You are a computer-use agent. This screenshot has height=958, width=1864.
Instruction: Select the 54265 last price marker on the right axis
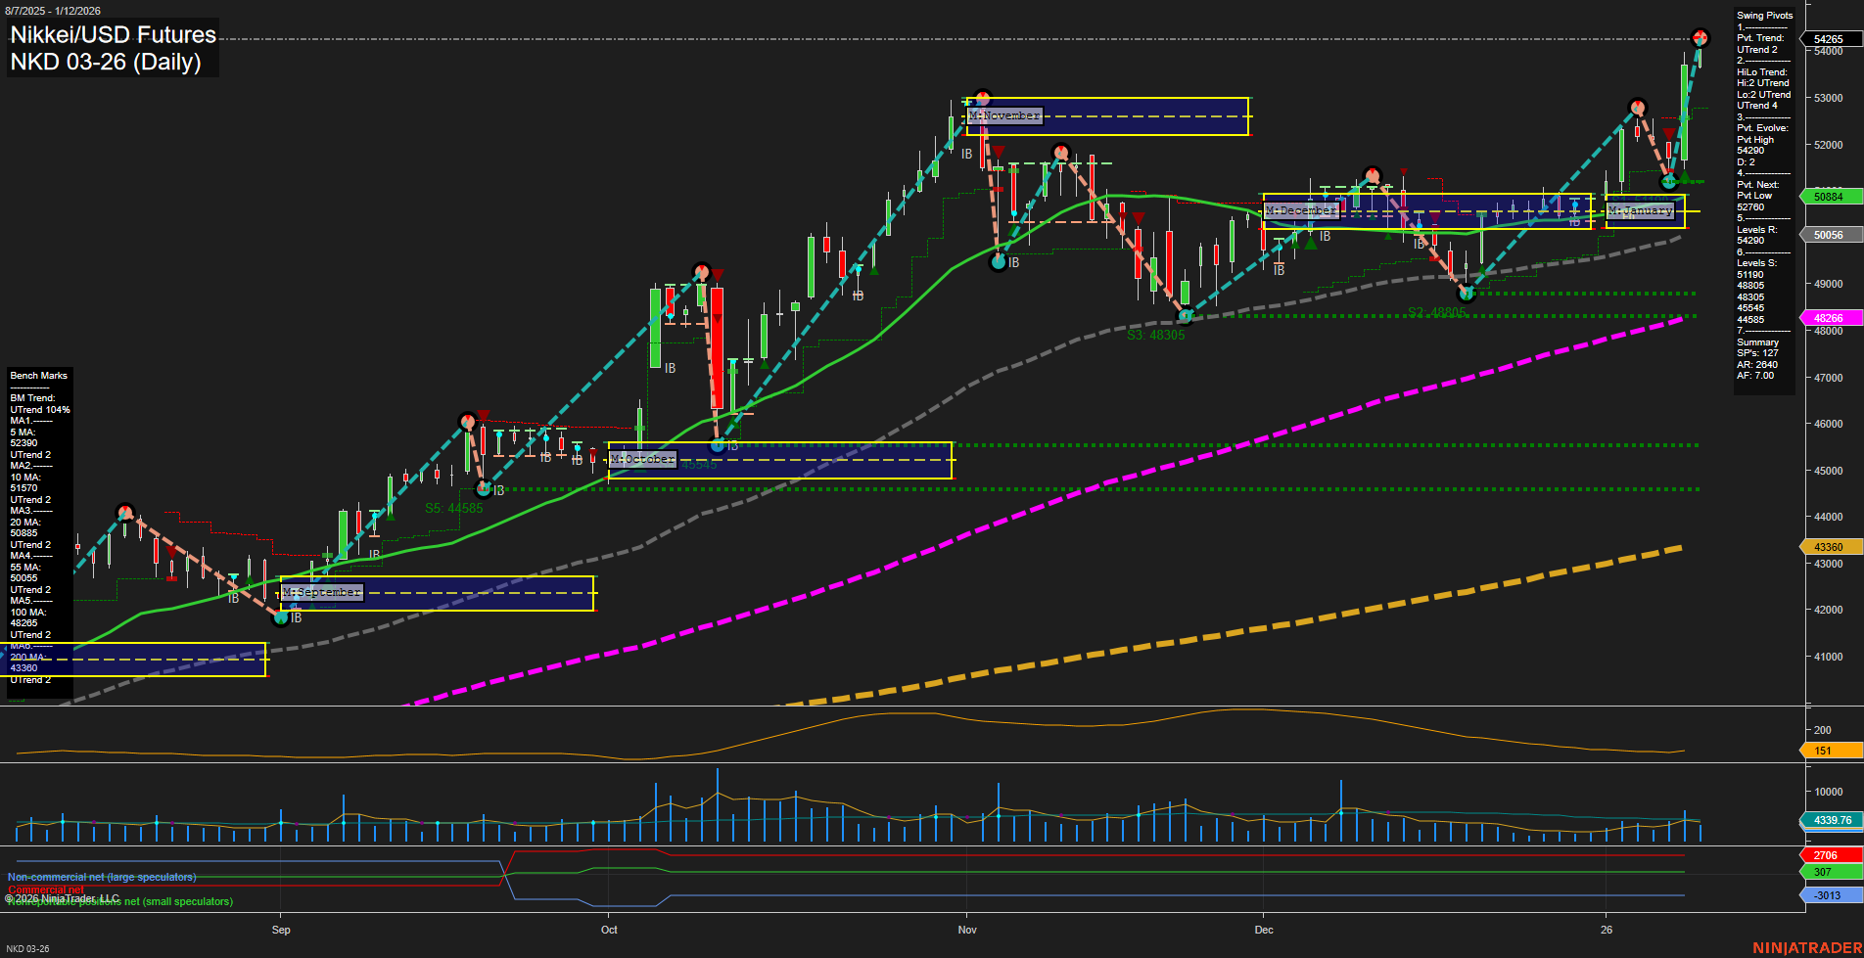[x=1830, y=37]
